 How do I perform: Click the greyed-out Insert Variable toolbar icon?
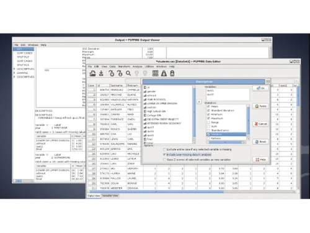tap(145, 73)
